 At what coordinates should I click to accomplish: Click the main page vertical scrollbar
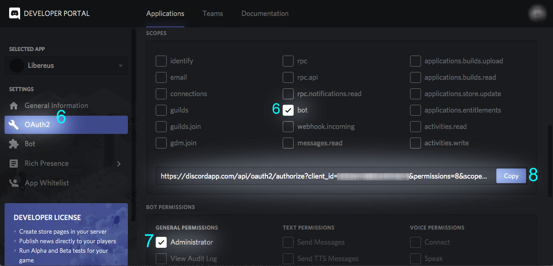coord(550,161)
